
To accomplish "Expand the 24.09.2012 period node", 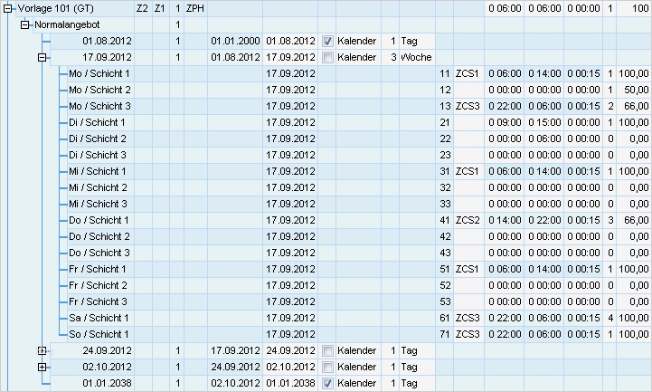I will (x=42, y=350).
